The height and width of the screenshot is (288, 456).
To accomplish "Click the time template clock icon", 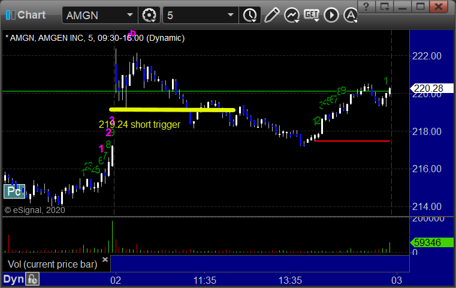I will tap(250, 15).
